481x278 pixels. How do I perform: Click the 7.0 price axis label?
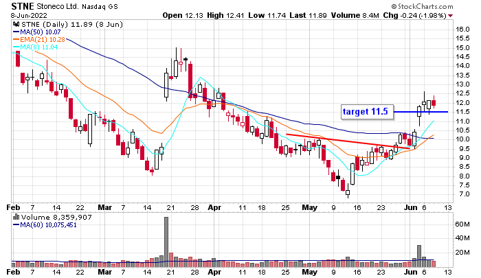[462, 194]
